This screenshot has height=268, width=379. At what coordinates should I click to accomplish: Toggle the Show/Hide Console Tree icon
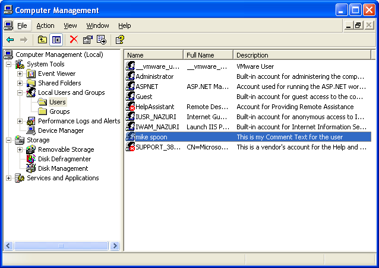point(56,40)
